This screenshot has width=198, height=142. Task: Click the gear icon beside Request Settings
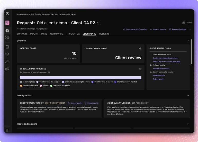[x=170, y=29]
